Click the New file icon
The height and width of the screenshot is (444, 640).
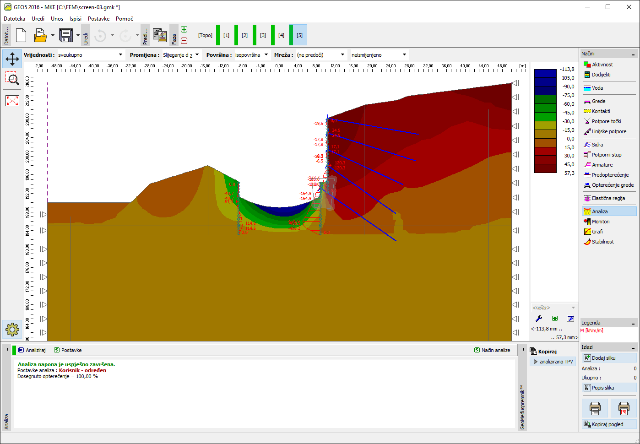21,35
